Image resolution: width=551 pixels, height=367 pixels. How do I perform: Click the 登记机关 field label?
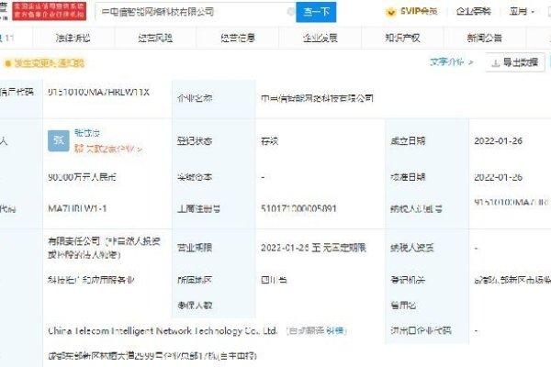click(x=408, y=280)
